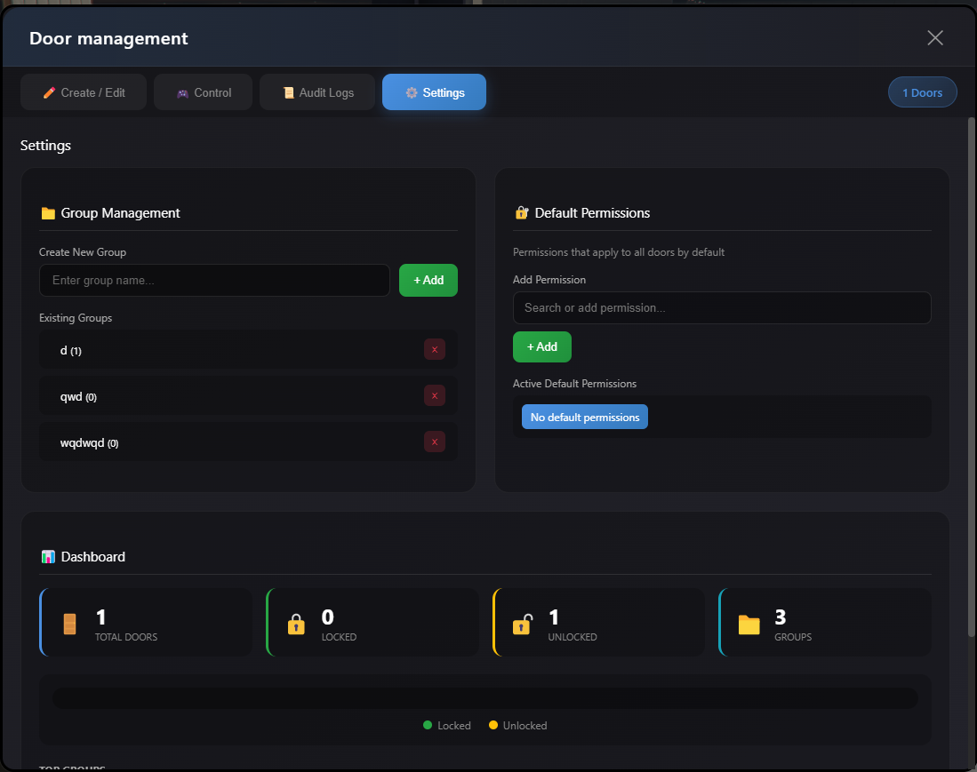Click the closed padlock icon in Locked card
This screenshot has width=977, height=772.
tap(296, 625)
